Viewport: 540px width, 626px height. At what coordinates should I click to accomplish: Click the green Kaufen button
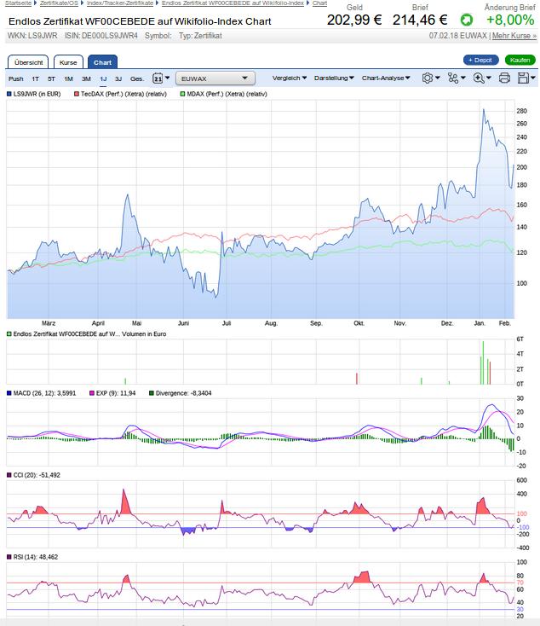(x=520, y=60)
